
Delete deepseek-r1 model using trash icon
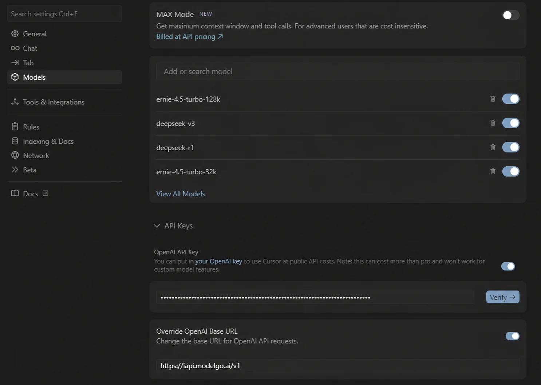(x=493, y=147)
